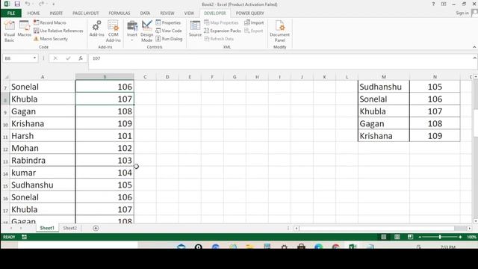Open Excel Help
The width and height of the screenshot is (478, 269).
[433, 4]
